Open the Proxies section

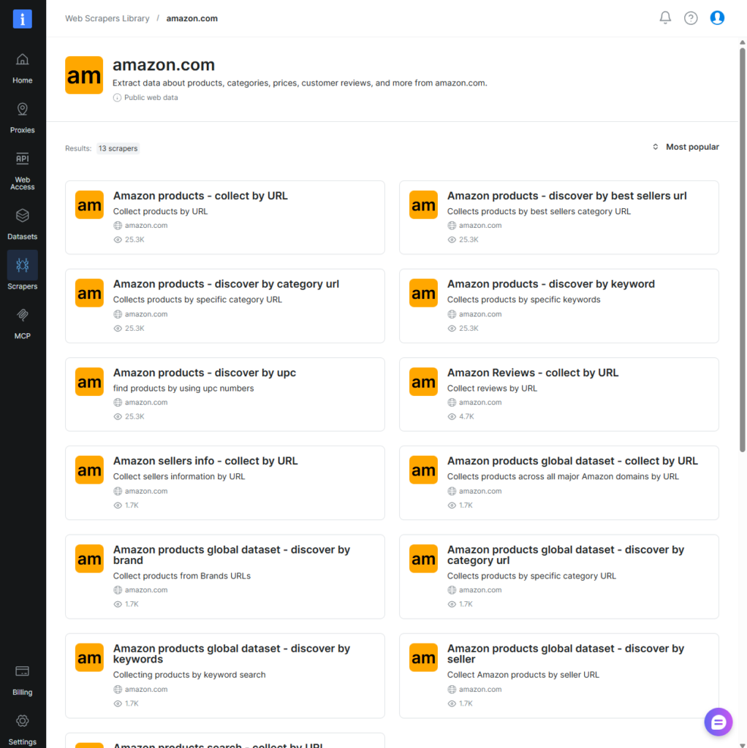23,118
